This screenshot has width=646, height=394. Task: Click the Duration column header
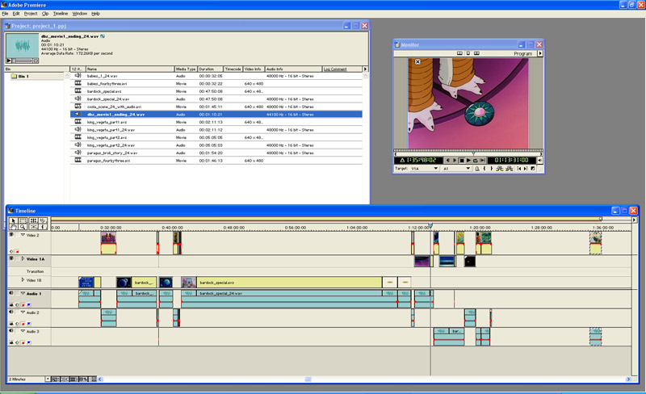pyautogui.click(x=210, y=69)
